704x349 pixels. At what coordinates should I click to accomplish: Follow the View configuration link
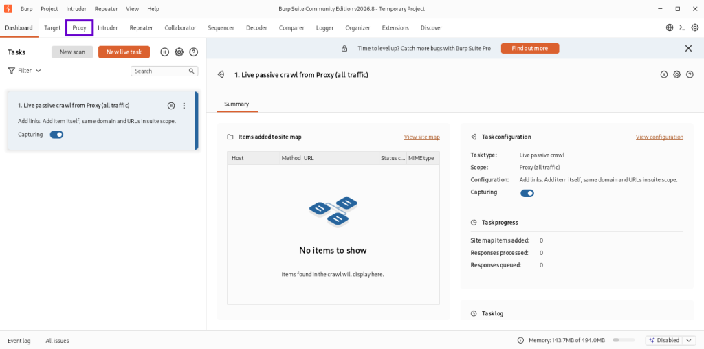(x=659, y=137)
